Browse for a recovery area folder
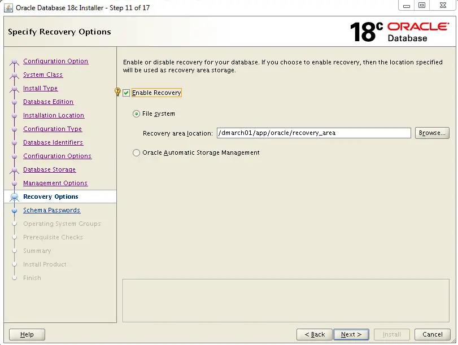Viewport: 458px width, 345px height. pyautogui.click(x=432, y=133)
